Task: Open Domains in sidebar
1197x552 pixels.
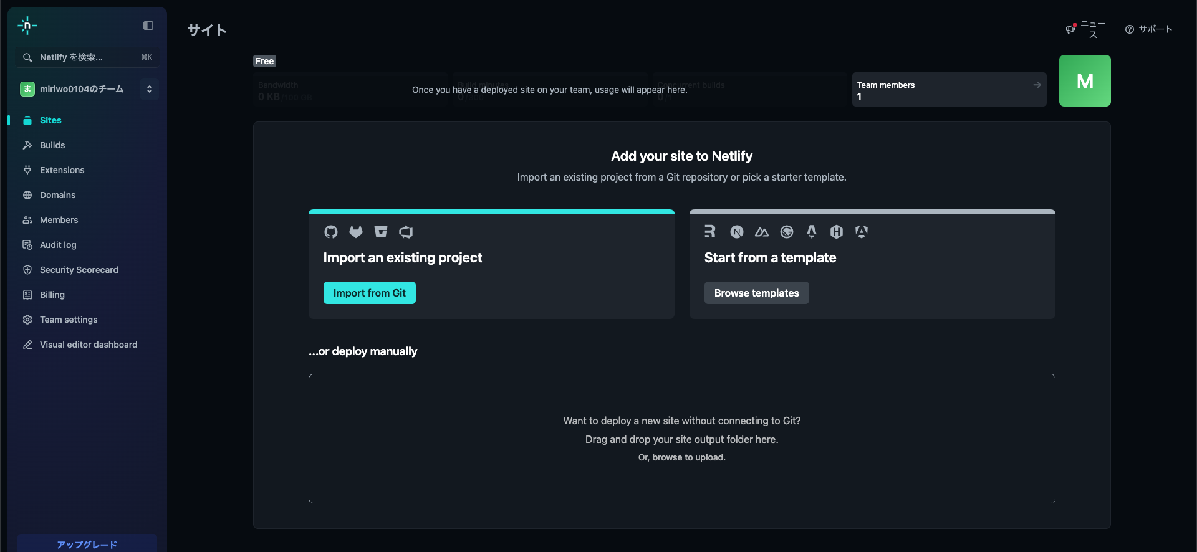Action: [x=87, y=195]
